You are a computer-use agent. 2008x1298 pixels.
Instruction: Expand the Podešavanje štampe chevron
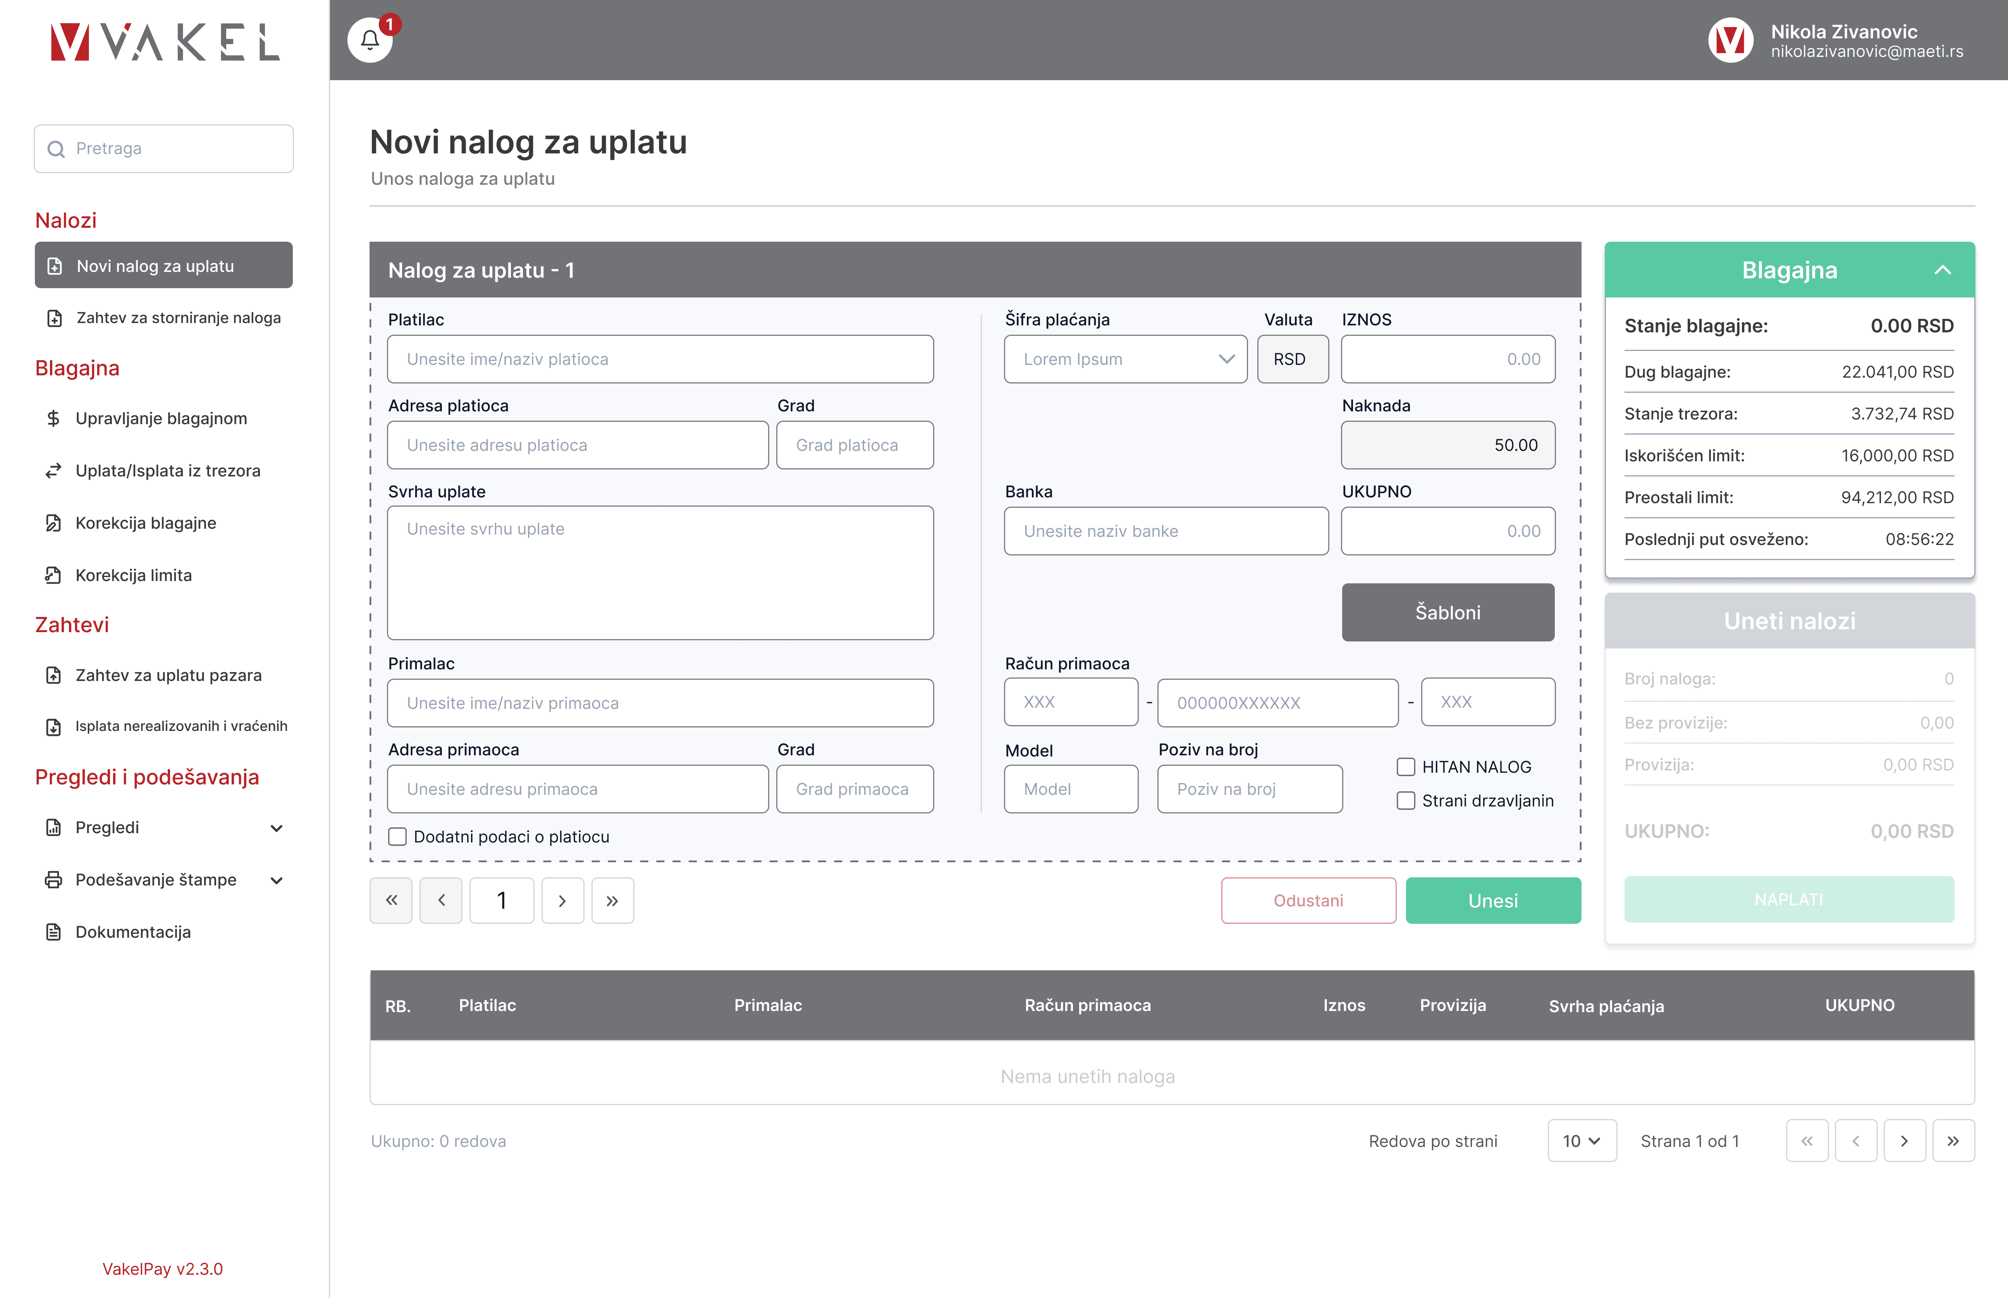tap(277, 881)
